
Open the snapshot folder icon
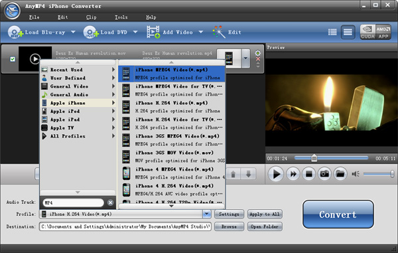click(x=340, y=174)
